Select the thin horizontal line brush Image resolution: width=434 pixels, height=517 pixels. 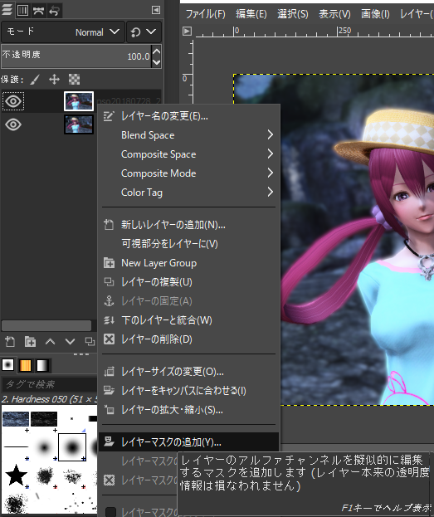[x=16, y=447]
